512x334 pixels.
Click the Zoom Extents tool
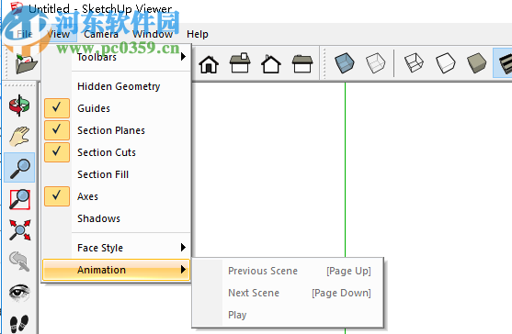click(x=19, y=230)
